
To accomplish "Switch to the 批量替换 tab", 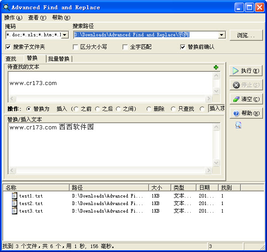I will click(x=59, y=59).
